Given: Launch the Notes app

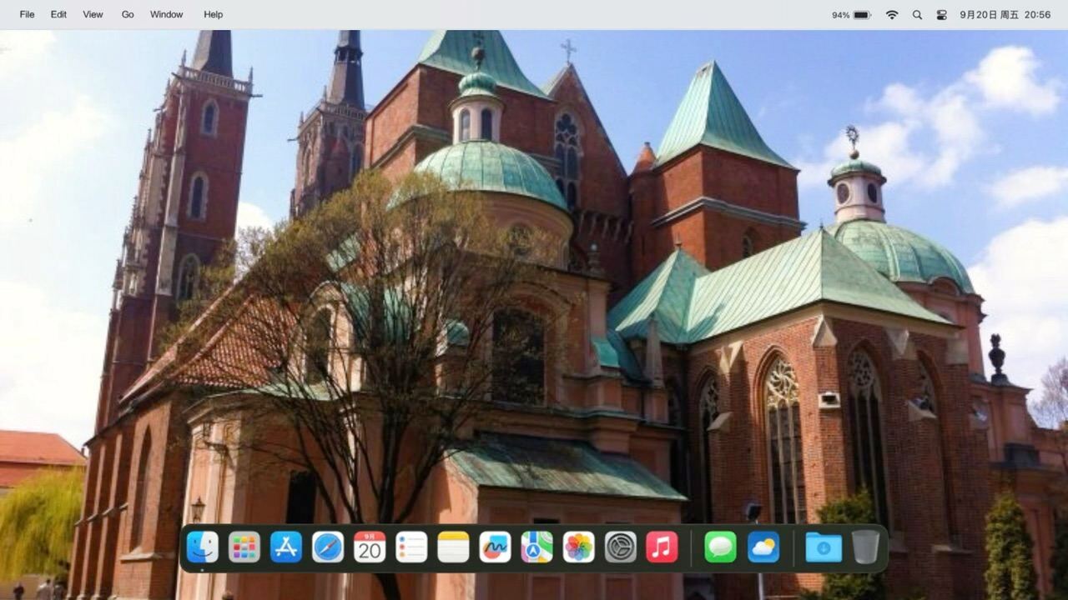Looking at the screenshot, I should click(x=453, y=547).
